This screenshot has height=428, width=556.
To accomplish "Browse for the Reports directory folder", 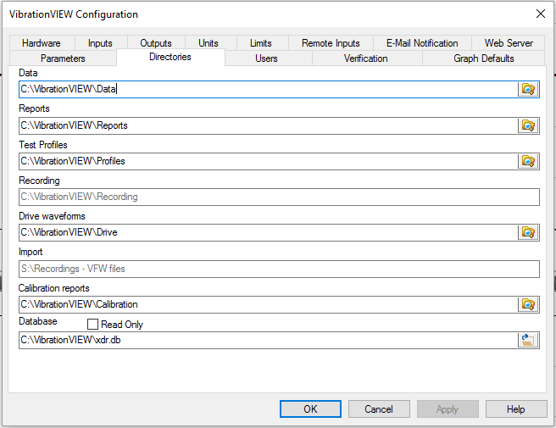I will click(528, 125).
